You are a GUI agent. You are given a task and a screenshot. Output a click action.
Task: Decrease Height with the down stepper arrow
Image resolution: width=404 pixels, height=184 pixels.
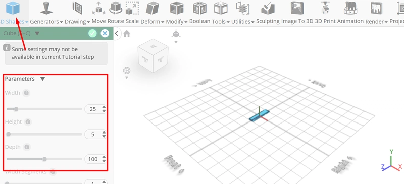click(x=104, y=137)
